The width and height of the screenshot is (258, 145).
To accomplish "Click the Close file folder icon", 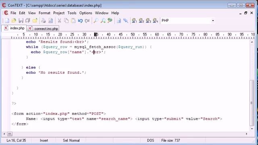I will pyautogui.click(x=35, y=21).
